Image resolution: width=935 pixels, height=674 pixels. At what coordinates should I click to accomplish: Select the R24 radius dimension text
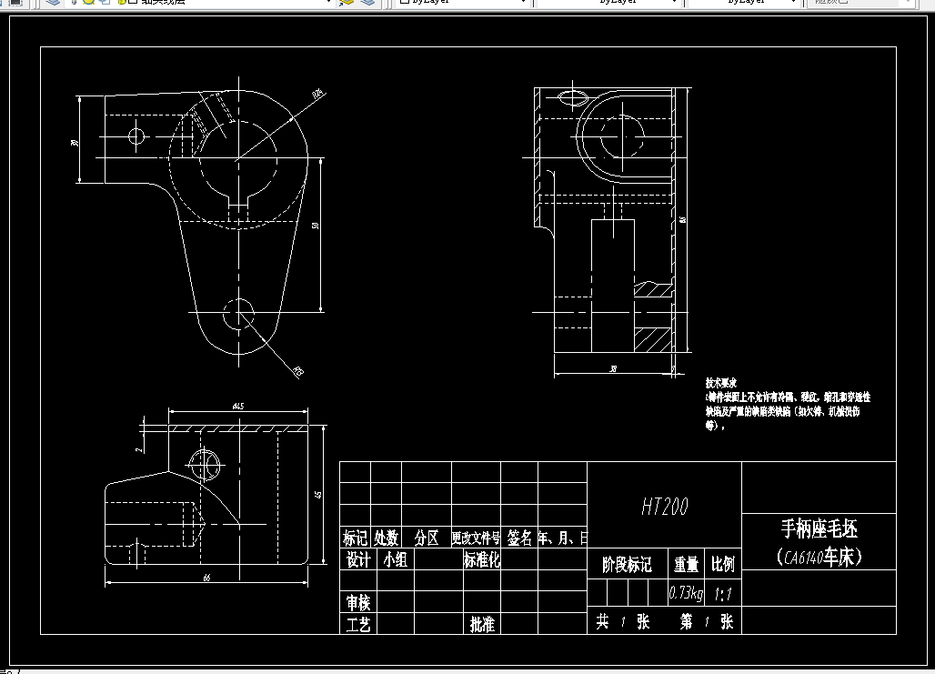coord(317,94)
